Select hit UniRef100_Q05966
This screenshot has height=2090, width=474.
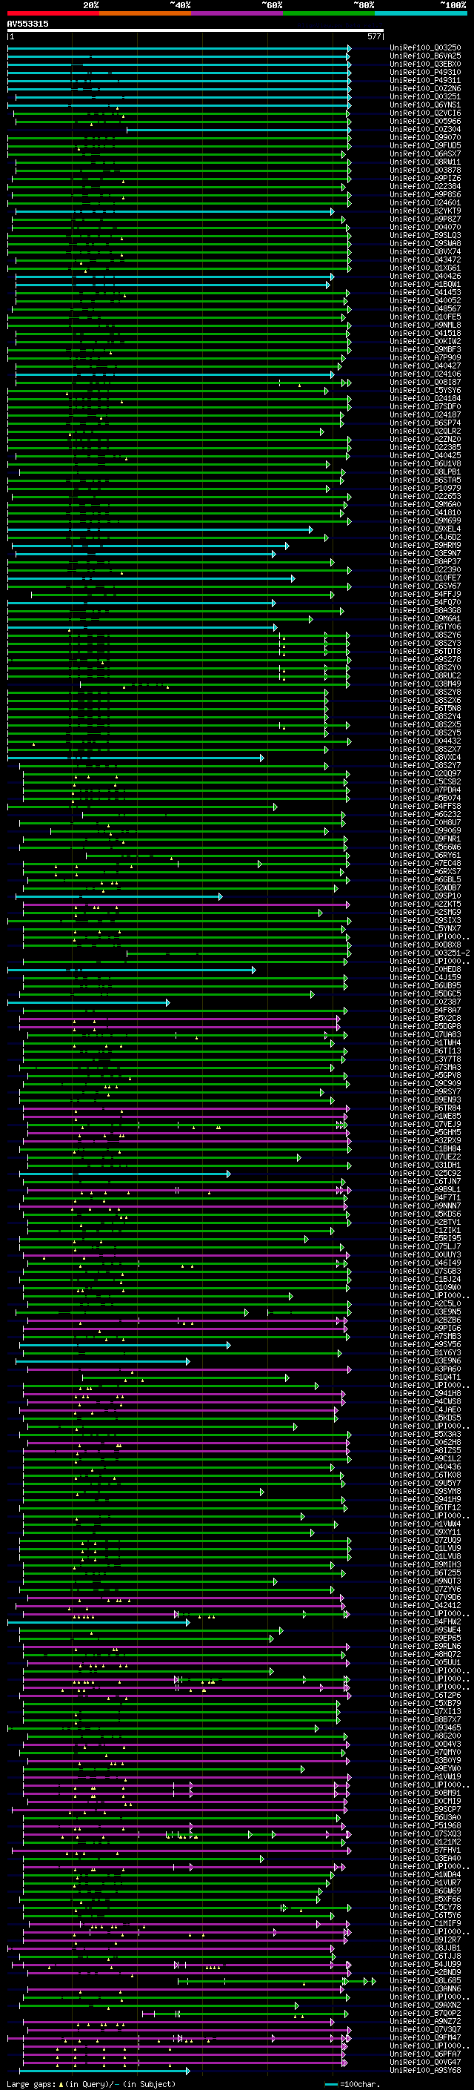tap(425, 121)
